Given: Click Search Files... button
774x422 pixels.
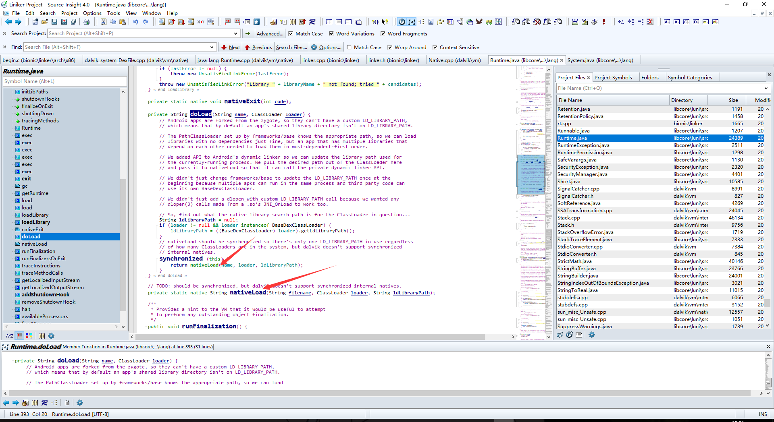Looking at the screenshot, I should click(x=291, y=47).
